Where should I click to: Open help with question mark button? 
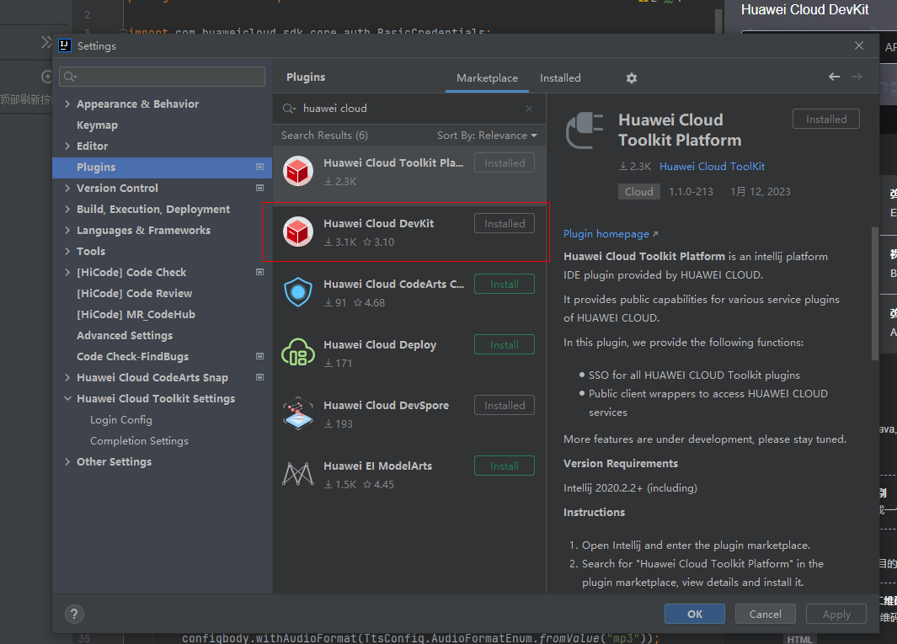74,615
